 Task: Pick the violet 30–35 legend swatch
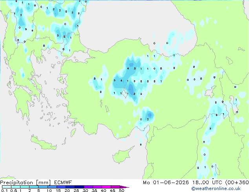[88, 187]
